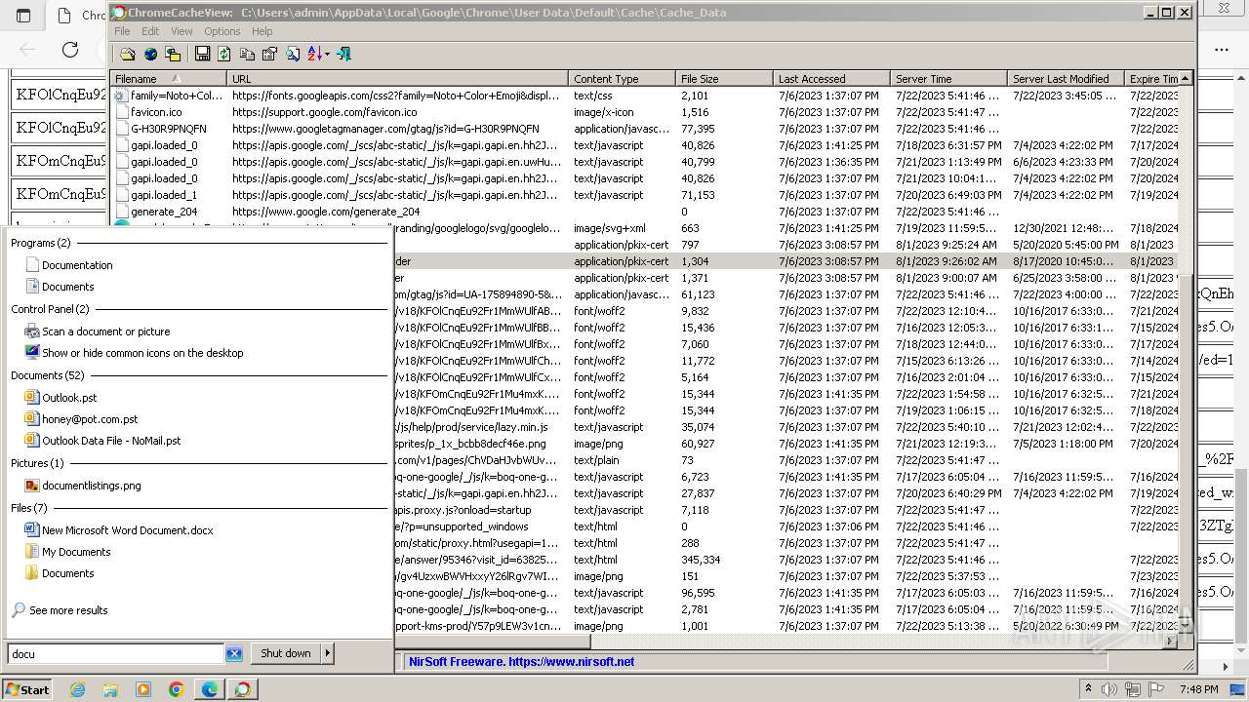This screenshot has width=1249, height=702.
Task: Sort by the Server Last Modified column header
Action: pos(1066,79)
